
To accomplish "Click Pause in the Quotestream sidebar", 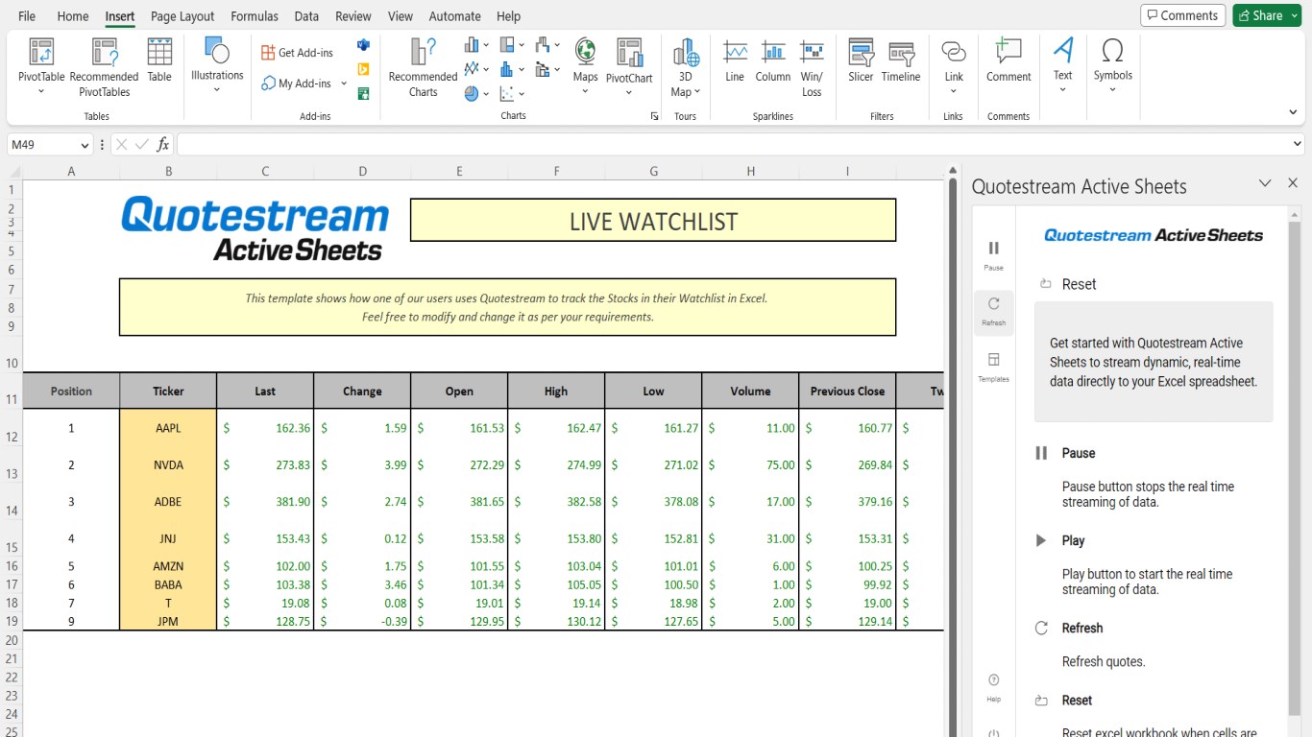I will point(994,254).
